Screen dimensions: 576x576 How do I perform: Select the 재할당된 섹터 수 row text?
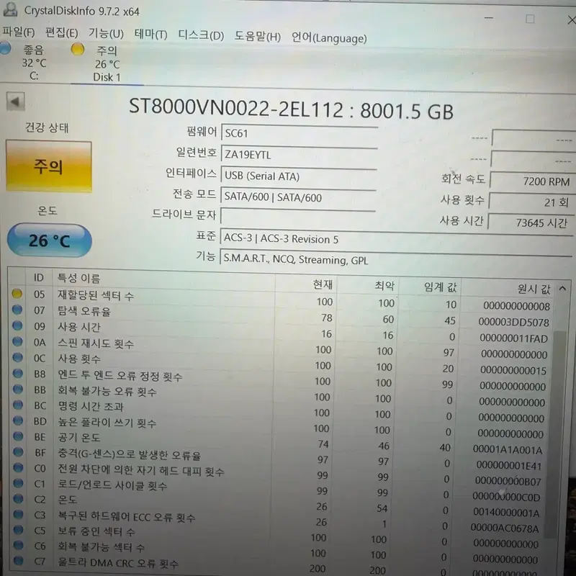(96, 295)
